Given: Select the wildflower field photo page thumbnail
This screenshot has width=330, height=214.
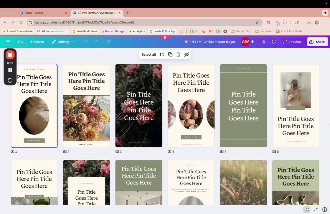Looking at the screenshot, I should tap(243, 183).
